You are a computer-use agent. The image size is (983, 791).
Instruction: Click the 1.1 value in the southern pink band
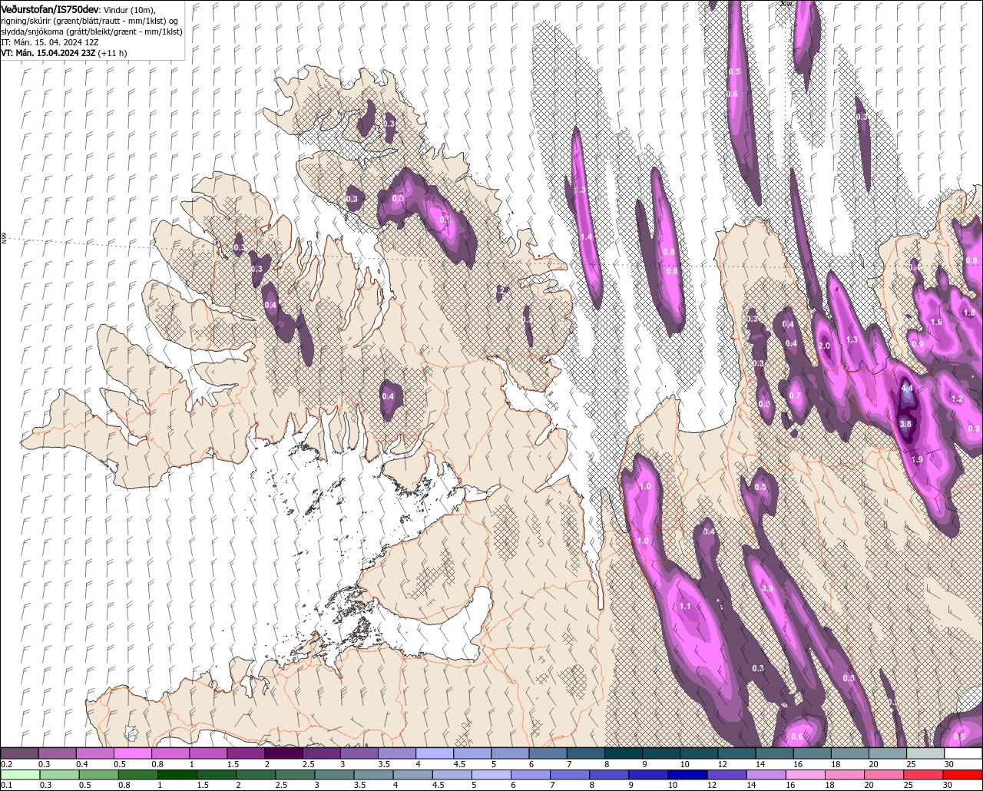(686, 607)
